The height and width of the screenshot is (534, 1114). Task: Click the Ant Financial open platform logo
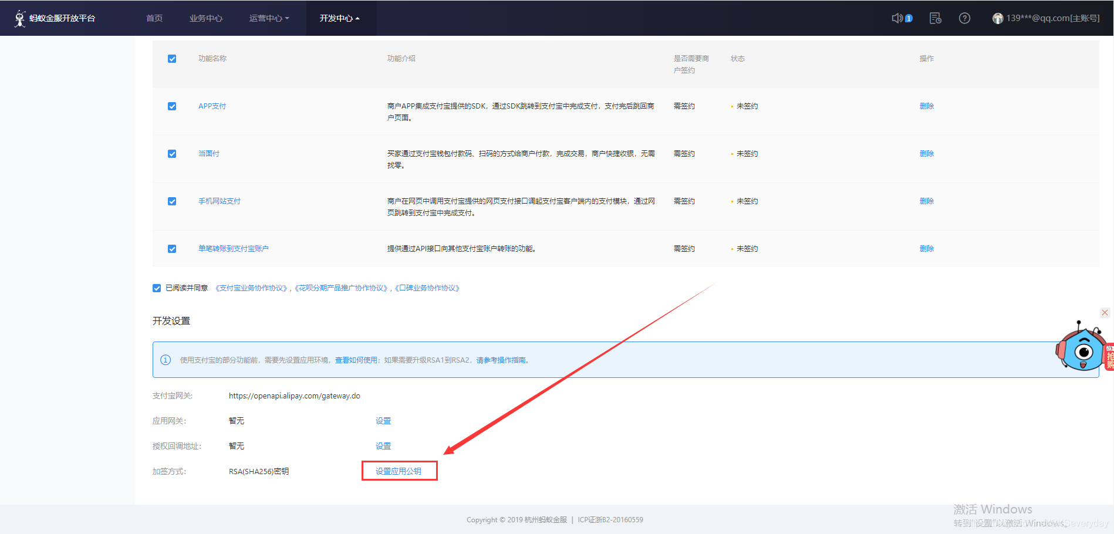55,18
